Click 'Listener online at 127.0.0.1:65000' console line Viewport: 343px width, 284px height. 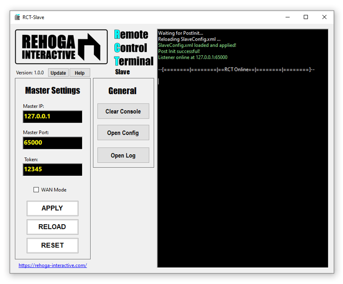[x=193, y=57]
